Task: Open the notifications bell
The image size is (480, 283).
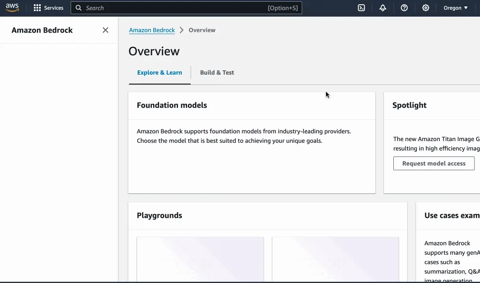Action: pyautogui.click(x=383, y=8)
